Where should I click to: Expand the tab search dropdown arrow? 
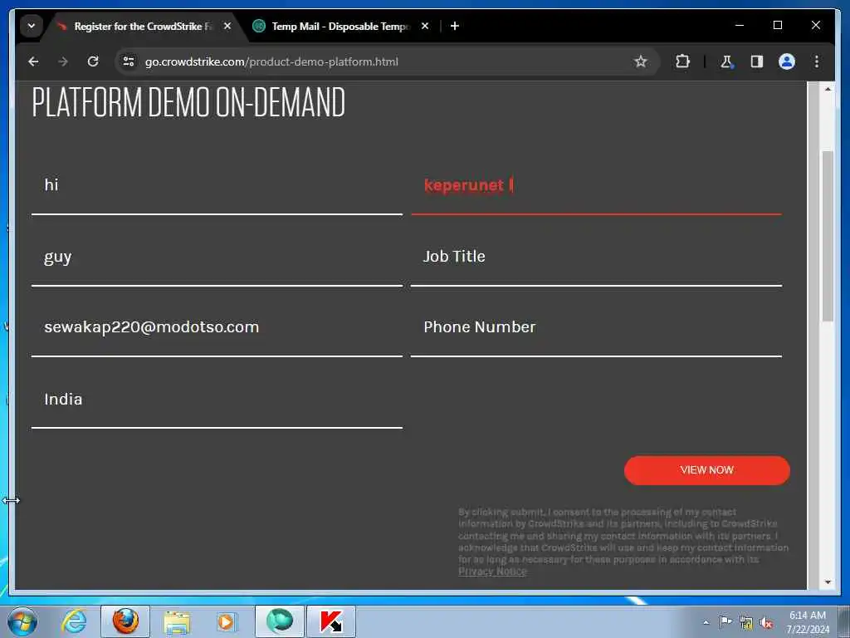pyautogui.click(x=32, y=26)
